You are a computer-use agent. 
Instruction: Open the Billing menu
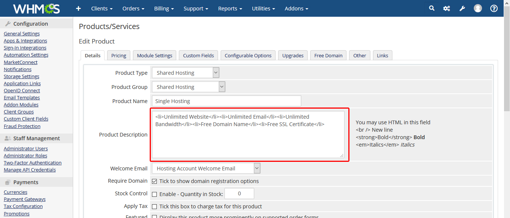coord(164,8)
